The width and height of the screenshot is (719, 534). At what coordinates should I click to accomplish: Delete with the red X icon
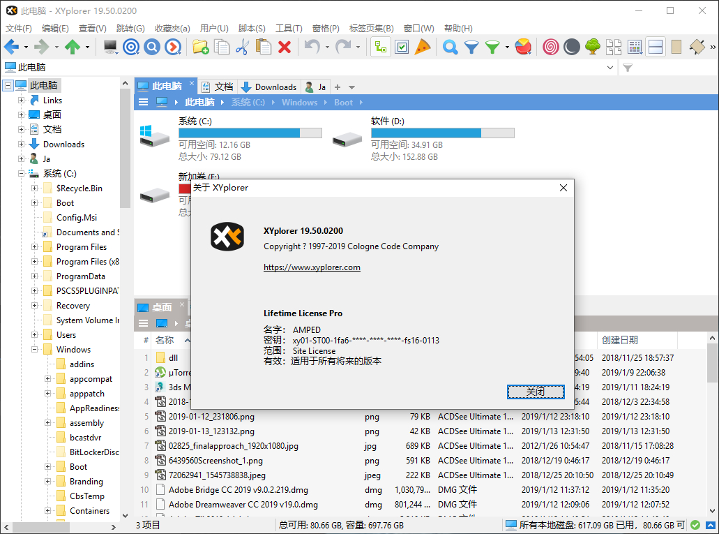point(285,47)
